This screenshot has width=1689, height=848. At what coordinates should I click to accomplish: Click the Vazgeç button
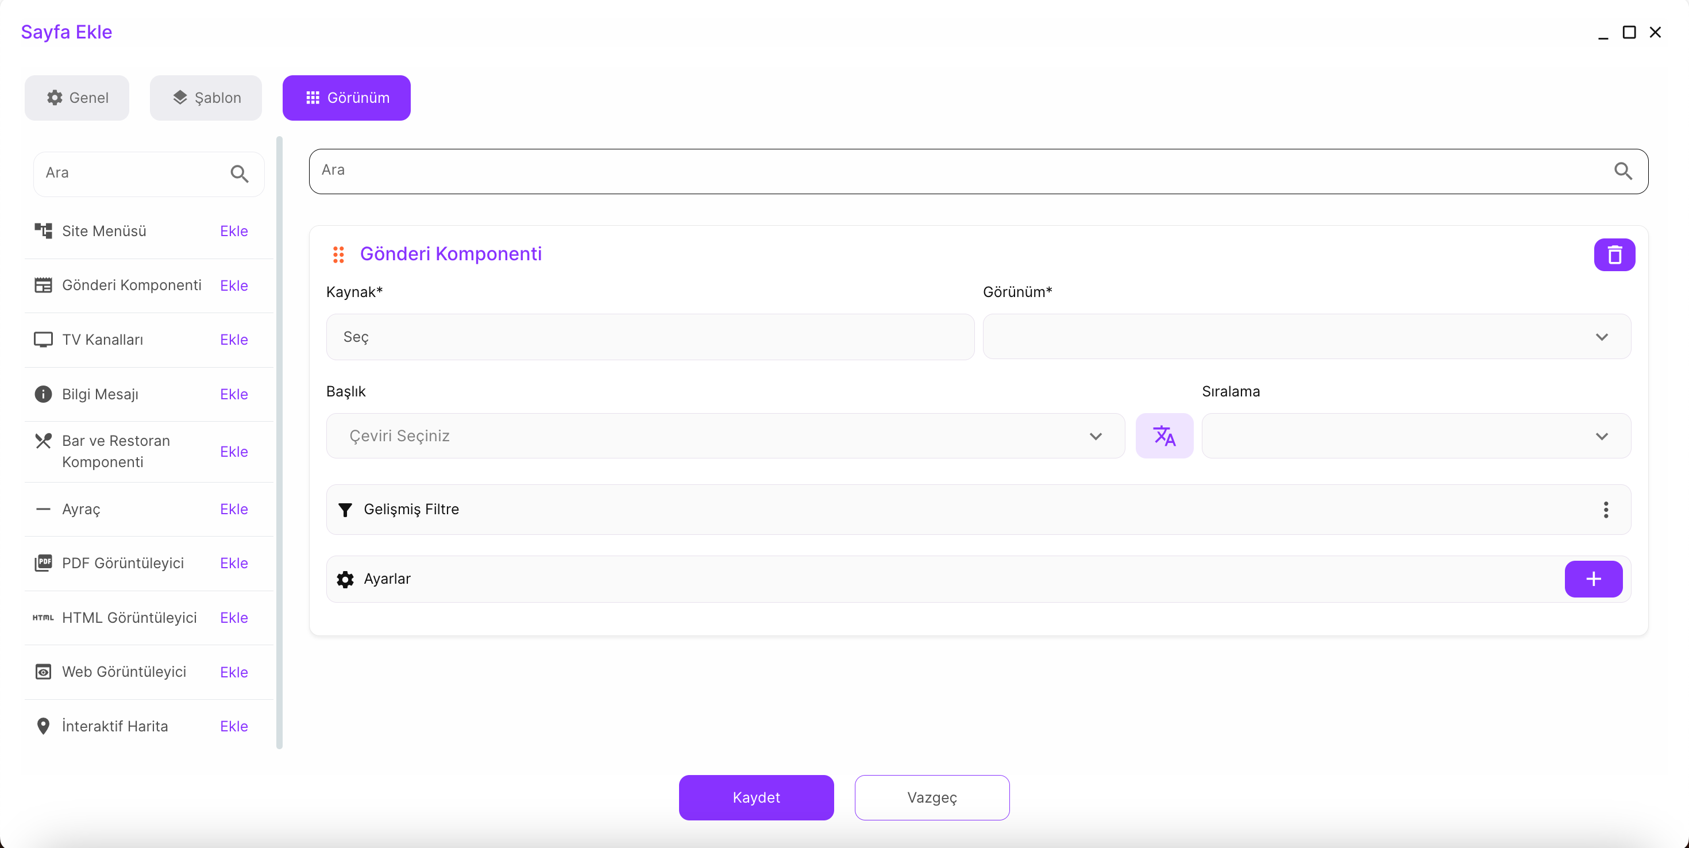932,797
